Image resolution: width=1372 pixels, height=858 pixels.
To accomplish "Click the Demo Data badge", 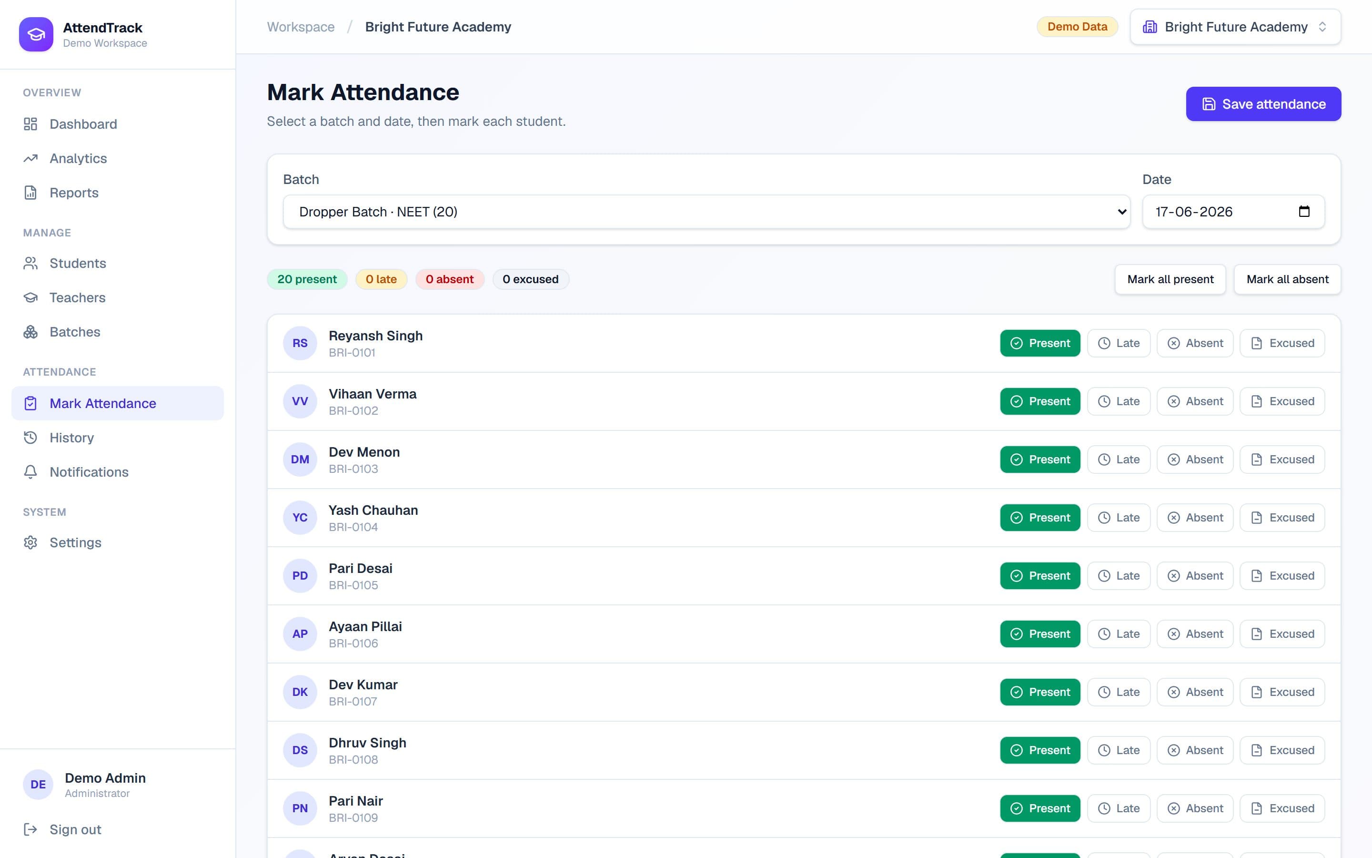I will [1077, 27].
